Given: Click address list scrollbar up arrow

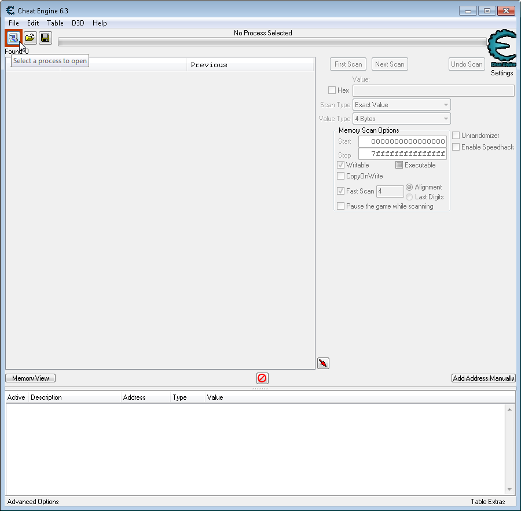Looking at the screenshot, I should (x=509, y=410).
